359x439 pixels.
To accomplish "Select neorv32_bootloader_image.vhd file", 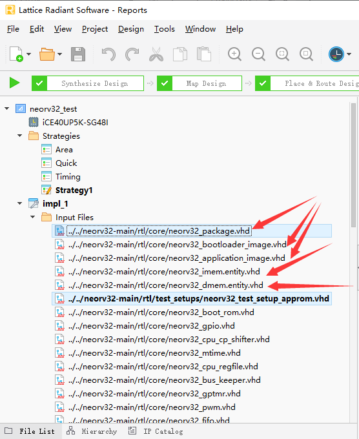I will [x=178, y=245].
